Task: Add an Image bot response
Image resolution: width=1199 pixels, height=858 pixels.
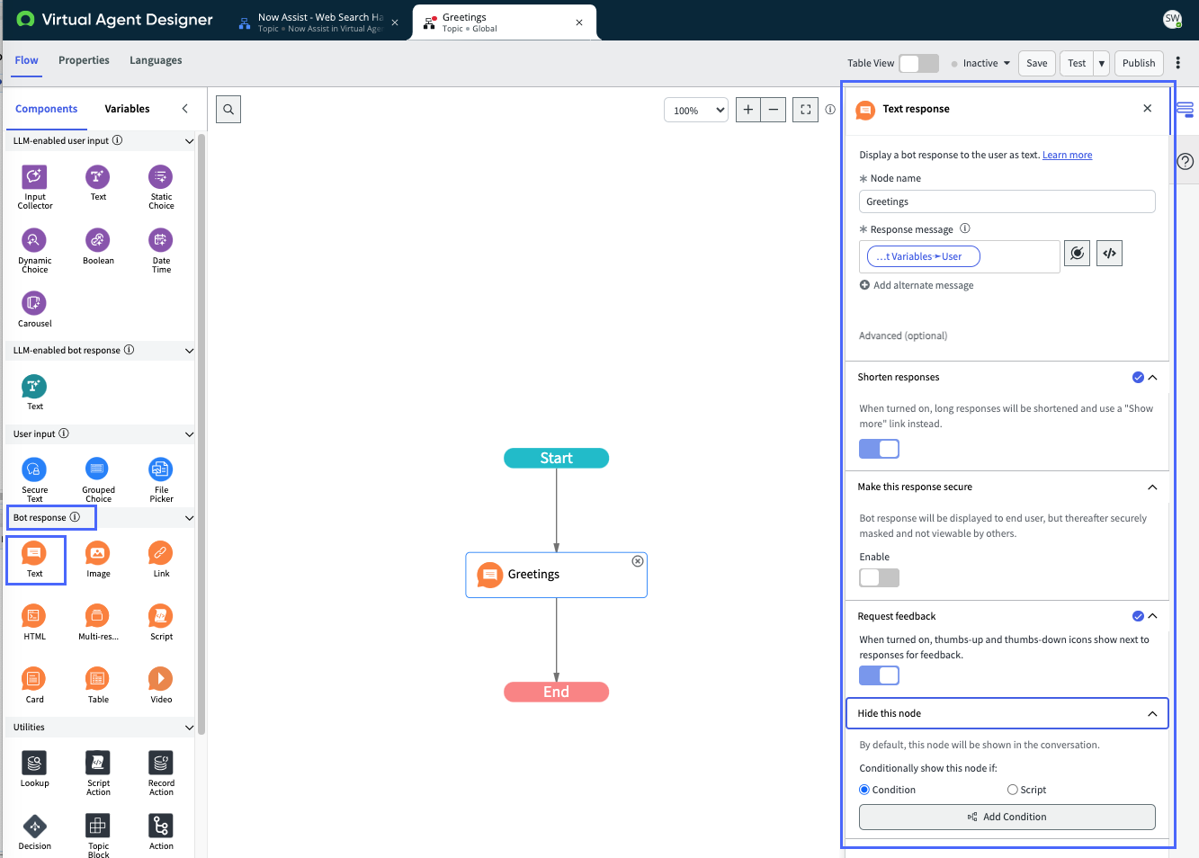Action: pyautogui.click(x=98, y=560)
